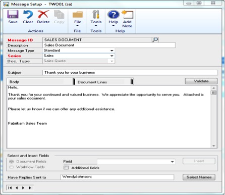Select the Workflow Fields radio button
This screenshot has height=195, width=225.
pos(11,167)
